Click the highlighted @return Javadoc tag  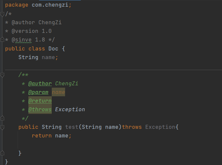coord(40,101)
